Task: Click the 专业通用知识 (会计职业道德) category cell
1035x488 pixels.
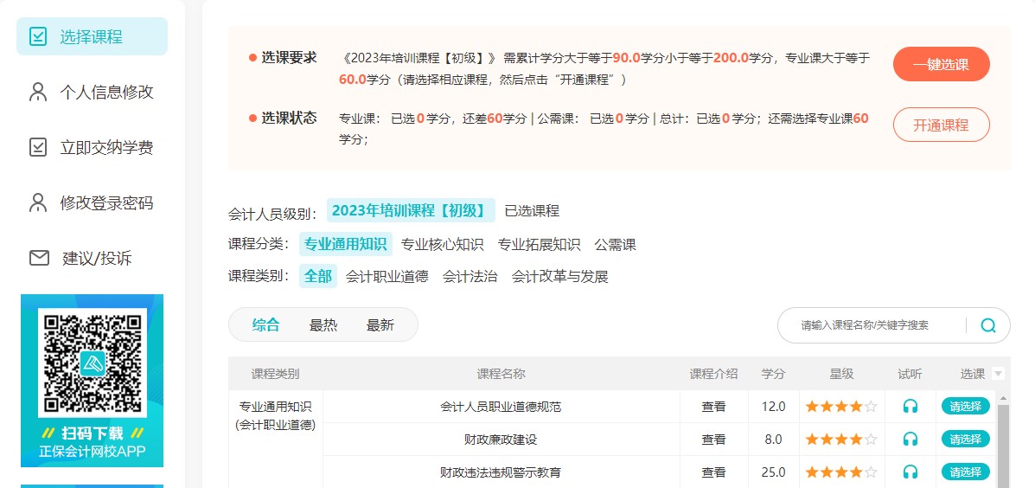Action: tap(275, 416)
